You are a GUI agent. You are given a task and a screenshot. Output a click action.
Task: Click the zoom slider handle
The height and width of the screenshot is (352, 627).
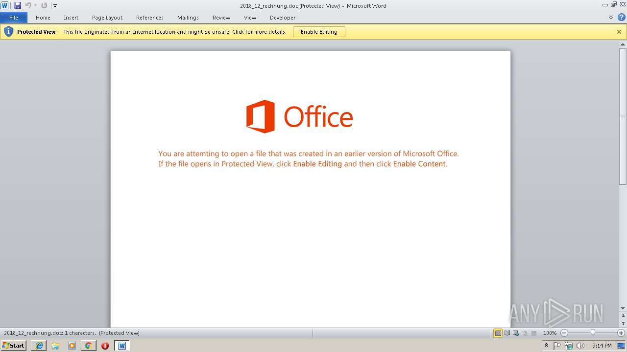(x=593, y=333)
